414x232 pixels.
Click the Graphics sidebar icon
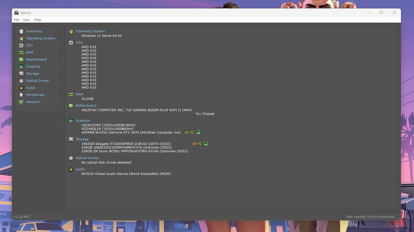click(x=21, y=67)
